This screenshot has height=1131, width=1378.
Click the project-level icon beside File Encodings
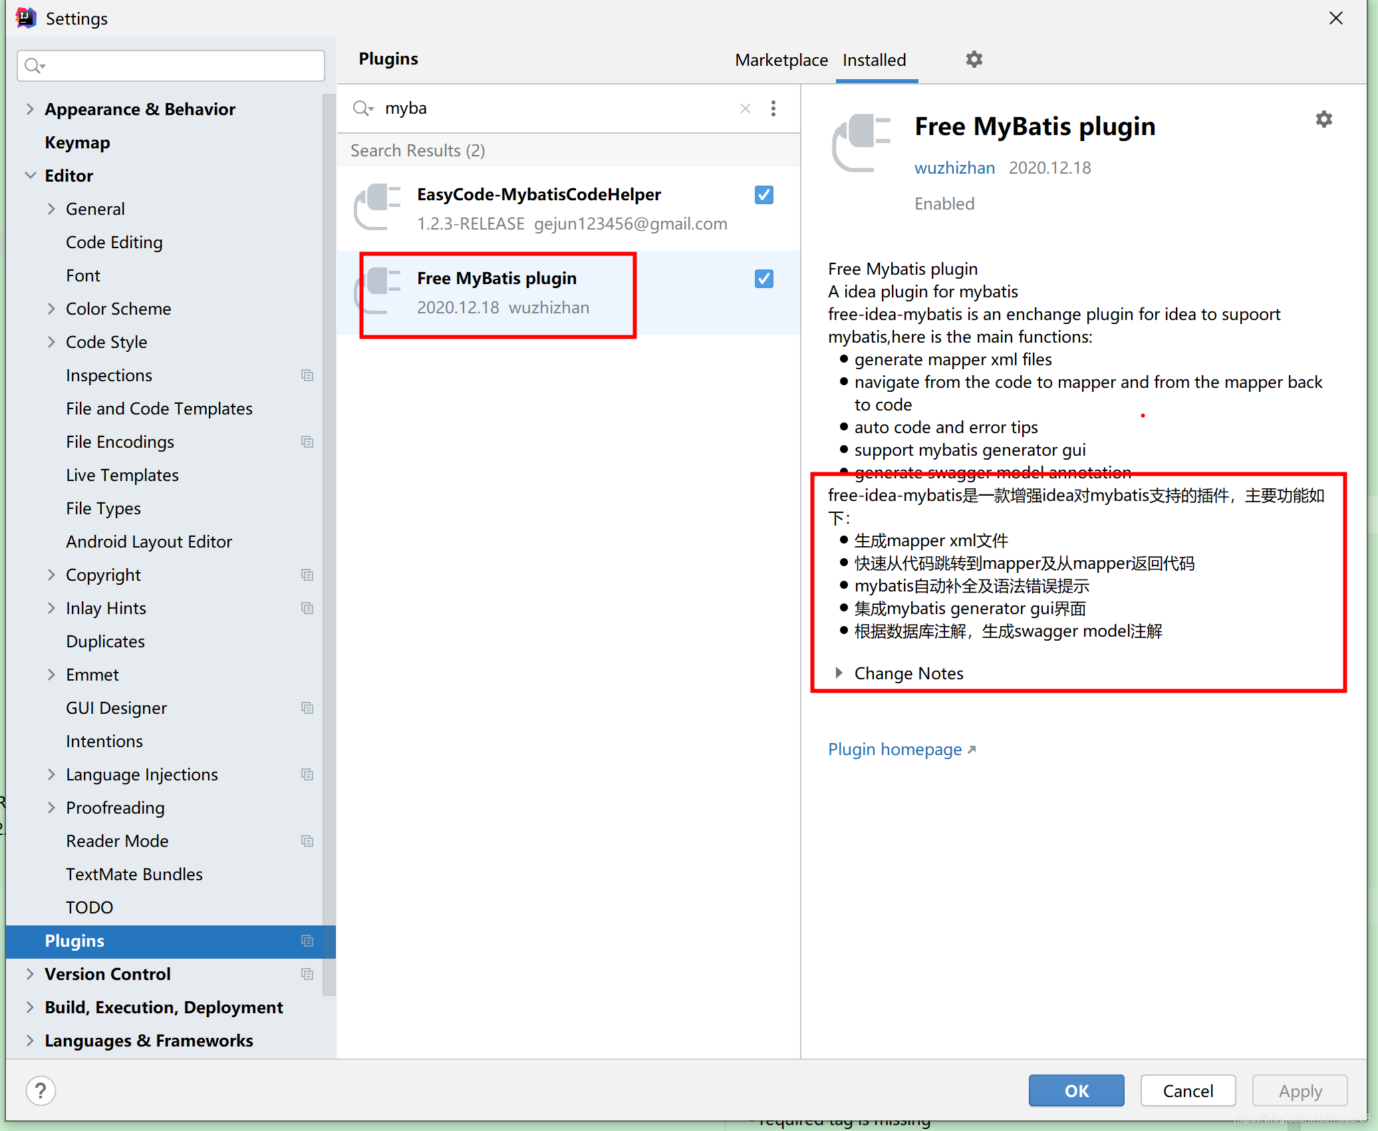pos(307,442)
